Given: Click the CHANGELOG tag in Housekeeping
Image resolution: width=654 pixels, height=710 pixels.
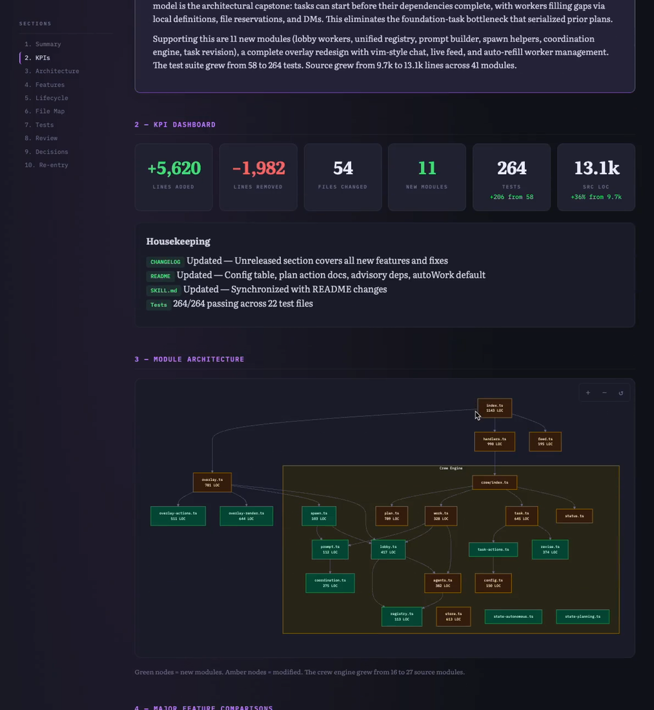Looking at the screenshot, I should (165, 261).
